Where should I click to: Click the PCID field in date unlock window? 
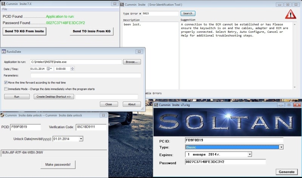(x=25, y=127)
